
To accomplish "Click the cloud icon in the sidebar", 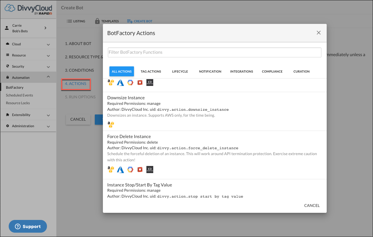I will (8, 44).
